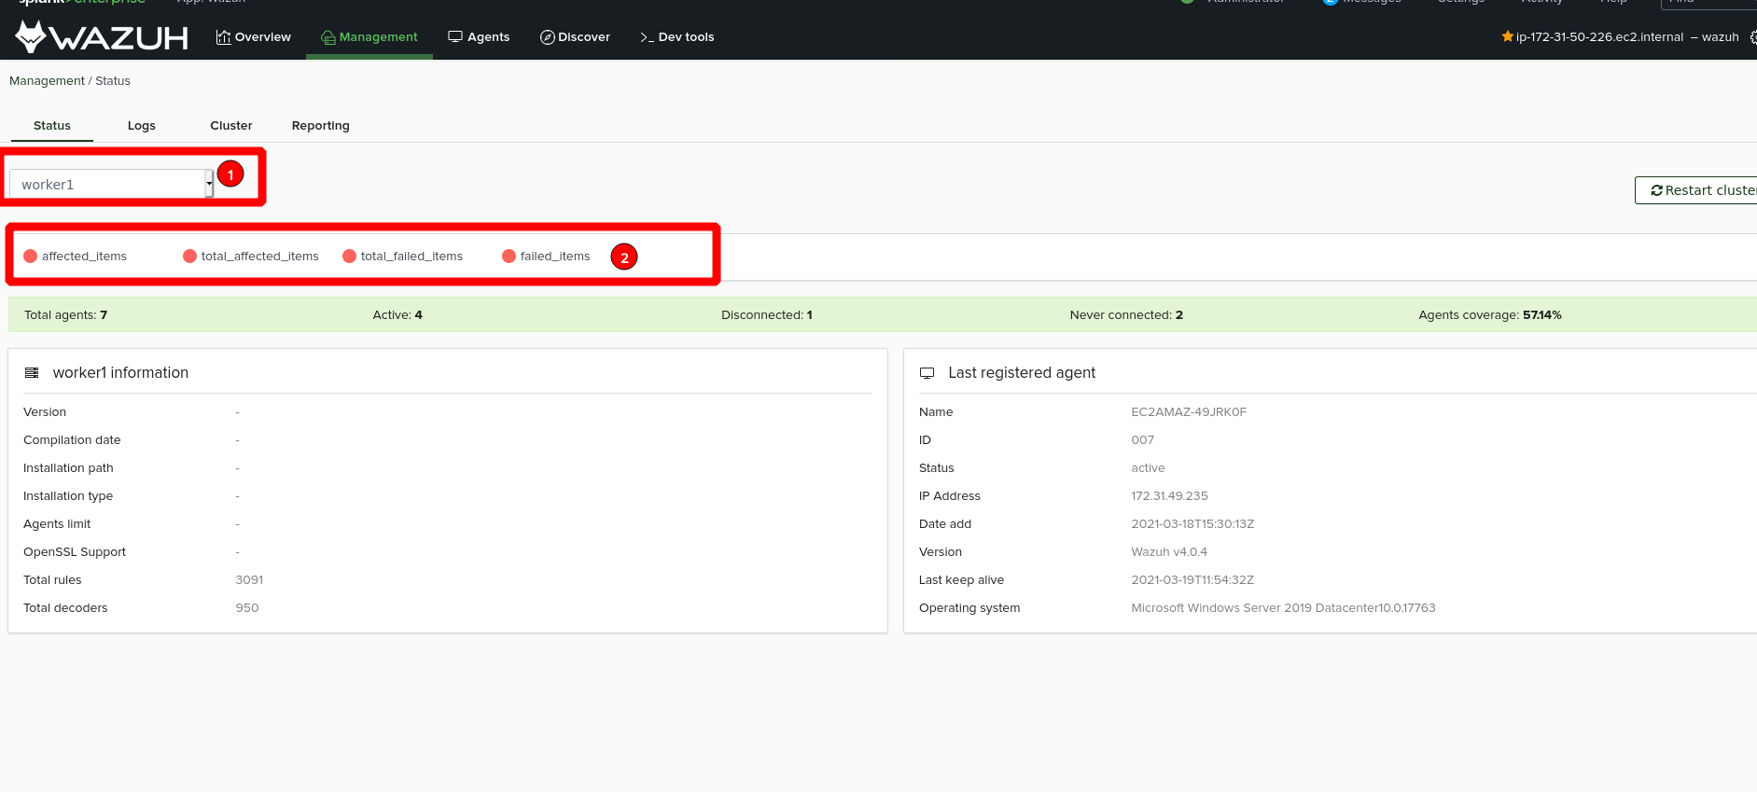
Task: Click the Total agents: 7 statistic
Action: (66, 315)
